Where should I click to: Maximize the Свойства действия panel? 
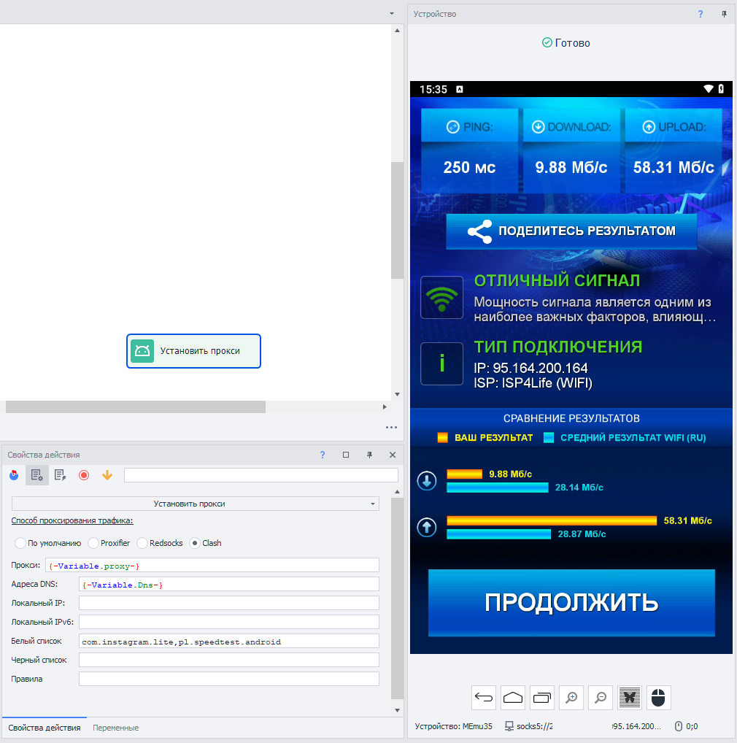tap(346, 455)
